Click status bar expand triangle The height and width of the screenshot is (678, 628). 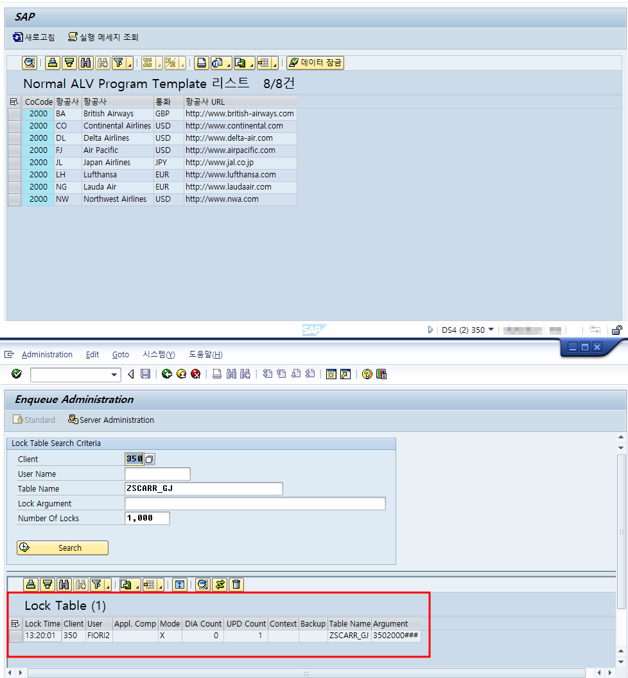[430, 330]
